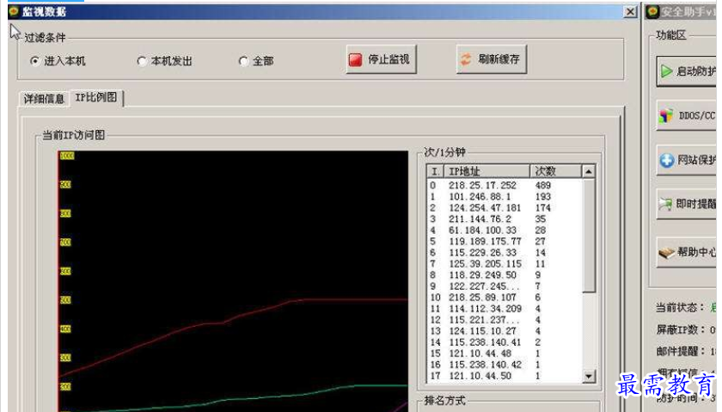Select row 124.254.47.181
722x412 pixels.
pos(505,208)
